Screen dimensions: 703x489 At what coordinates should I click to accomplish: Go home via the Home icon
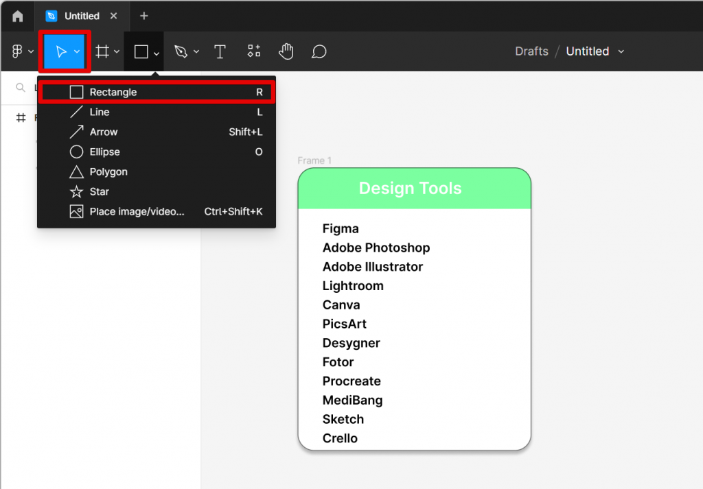point(16,16)
